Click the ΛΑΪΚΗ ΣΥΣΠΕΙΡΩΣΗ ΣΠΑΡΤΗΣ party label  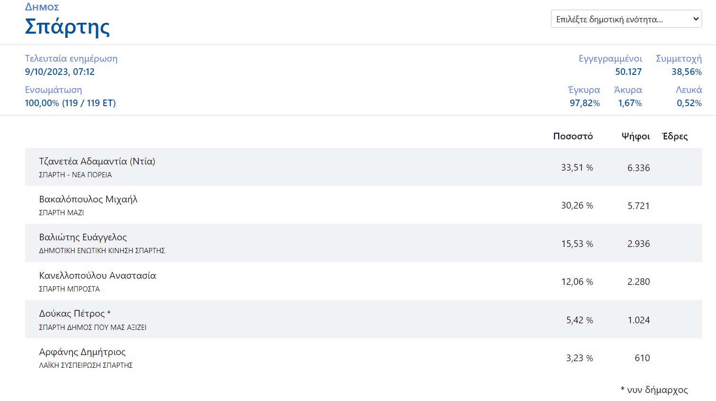pyautogui.click(x=86, y=365)
